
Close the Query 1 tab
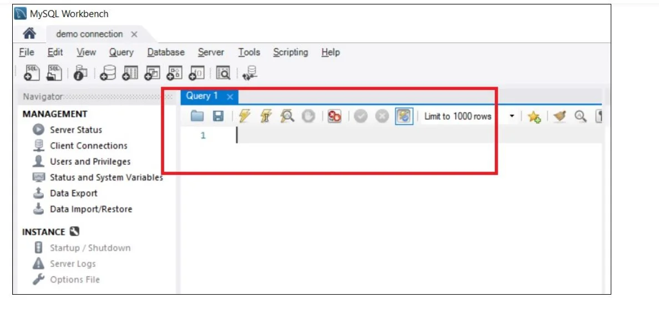point(230,97)
